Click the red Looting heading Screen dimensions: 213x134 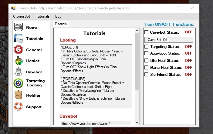pyautogui.click(x=68, y=40)
